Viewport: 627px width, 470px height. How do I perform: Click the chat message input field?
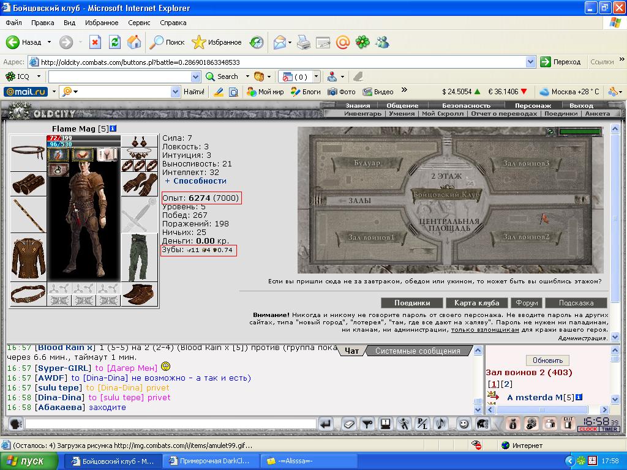(x=171, y=423)
